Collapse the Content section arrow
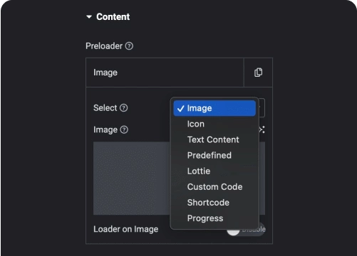357x256 pixels. click(x=89, y=17)
